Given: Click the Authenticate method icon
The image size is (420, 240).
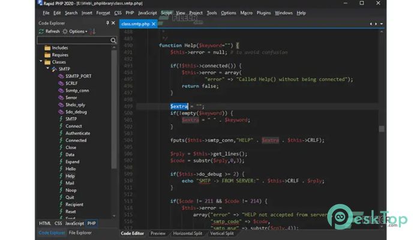Looking at the screenshot, I should [x=61, y=133].
